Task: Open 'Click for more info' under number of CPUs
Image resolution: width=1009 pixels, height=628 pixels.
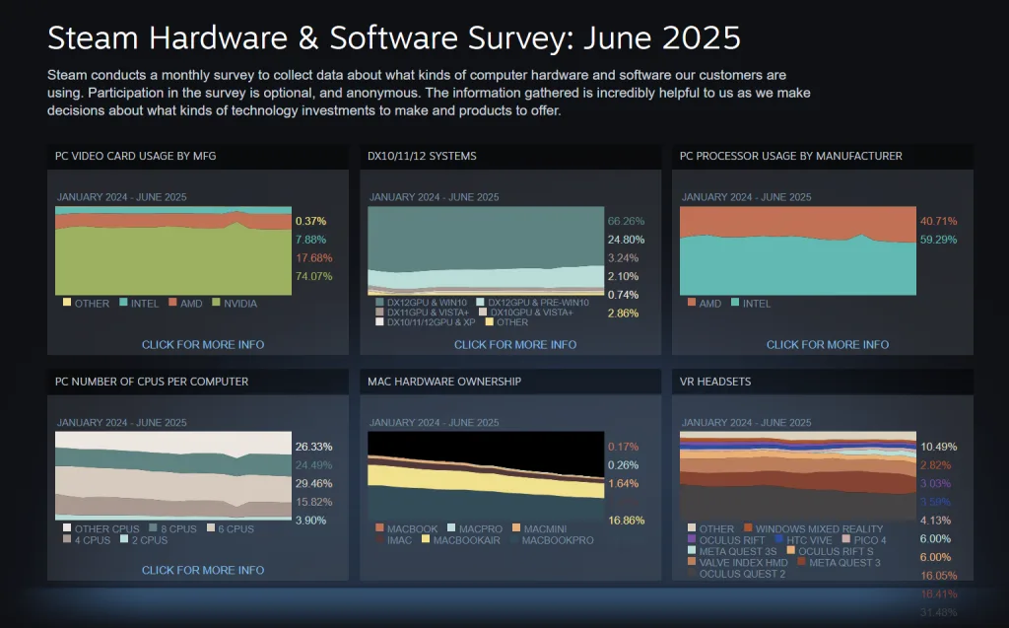Action: pyautogui.click(x=203, y=570)
